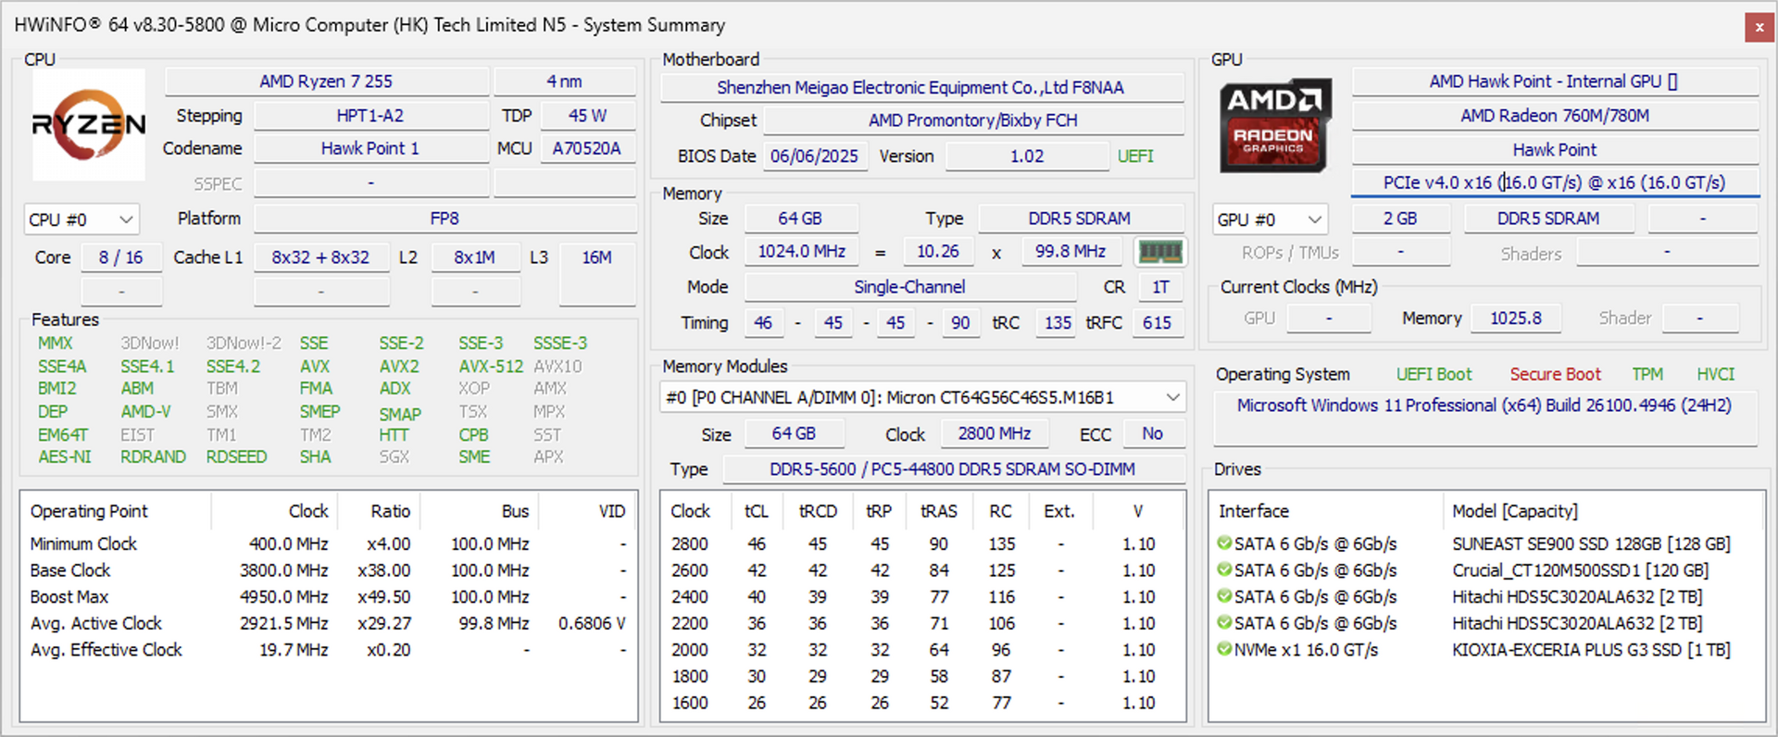Click the BIOS version 1.02 value
1778x737 pixels.
pyautogui.click(x=1026, y=156)
